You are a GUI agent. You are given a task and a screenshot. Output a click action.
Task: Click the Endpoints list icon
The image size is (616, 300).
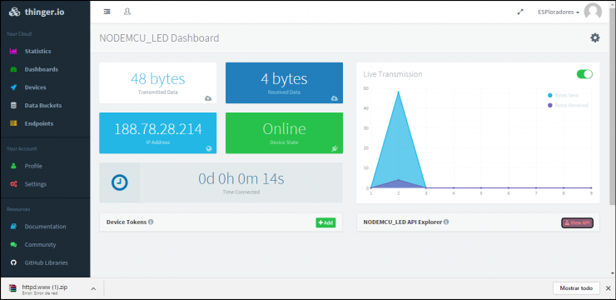click(13, 123)
